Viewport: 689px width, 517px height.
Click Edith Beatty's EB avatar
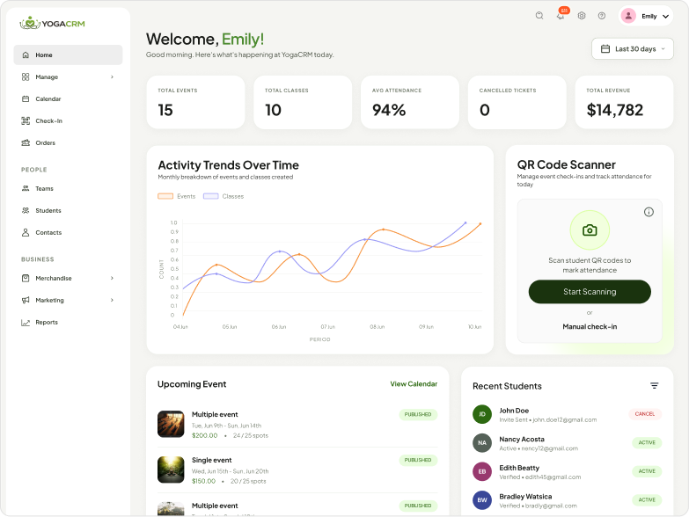pyautogui.click(x=482, y=471)
